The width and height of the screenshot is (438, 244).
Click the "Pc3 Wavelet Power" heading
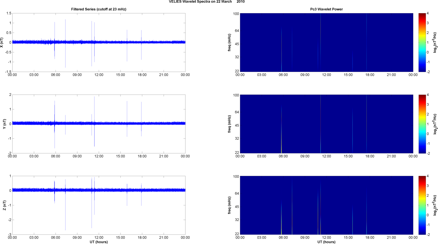point(326,9)
